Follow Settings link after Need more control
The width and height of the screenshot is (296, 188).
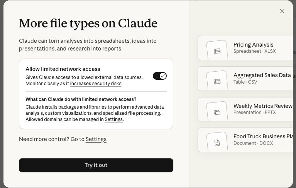pyautogui.click(x=96, y=139)
